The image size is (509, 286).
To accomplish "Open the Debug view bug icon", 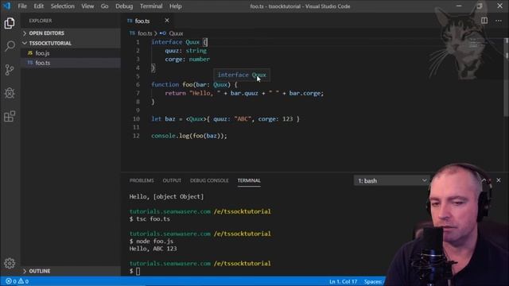I will point(10,93).
